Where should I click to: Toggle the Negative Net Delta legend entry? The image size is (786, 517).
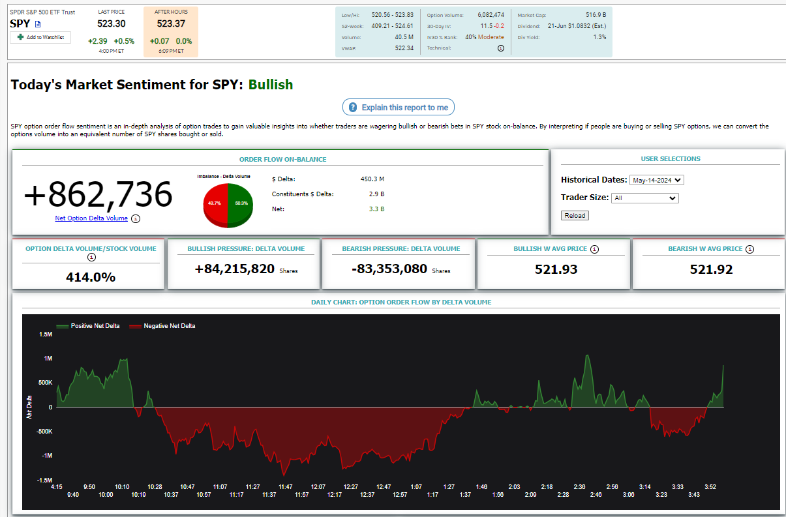(162, 326)
